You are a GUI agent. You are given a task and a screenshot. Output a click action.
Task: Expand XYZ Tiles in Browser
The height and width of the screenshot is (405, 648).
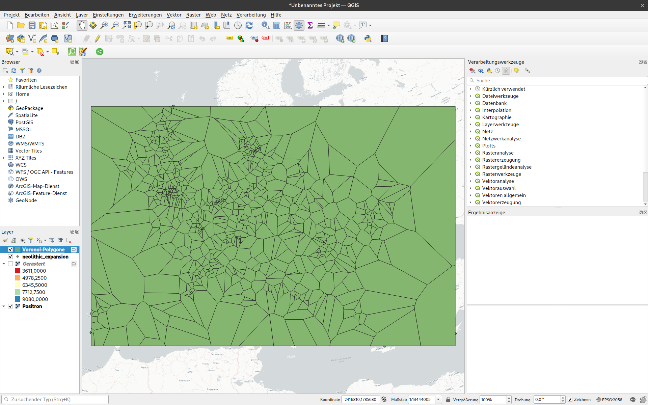coord(4,158)
